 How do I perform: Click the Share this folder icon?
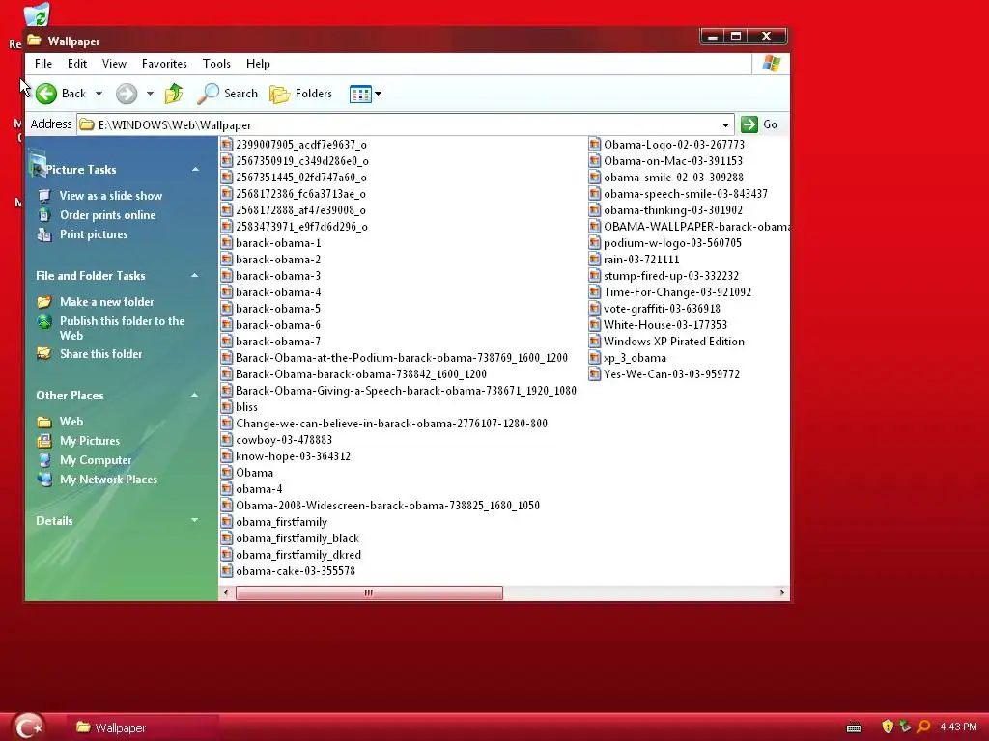click(44, 353)
